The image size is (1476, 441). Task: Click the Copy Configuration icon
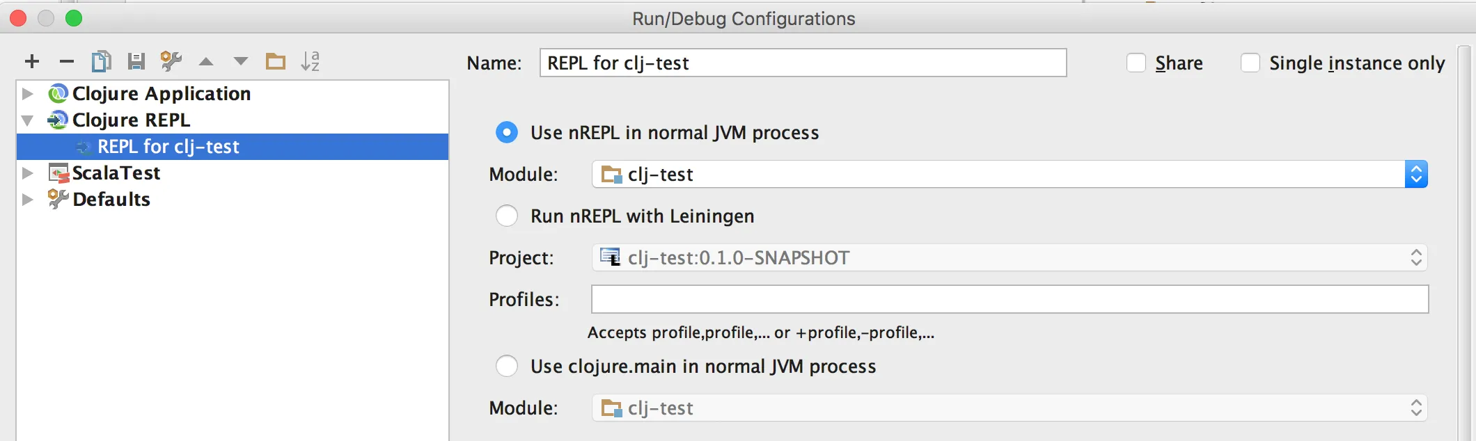[x=101, y=62]
